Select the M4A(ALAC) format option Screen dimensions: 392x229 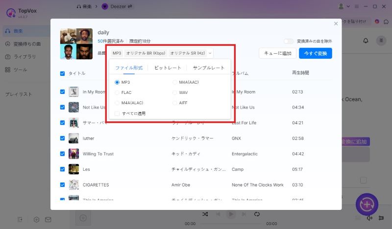(117, 103)
